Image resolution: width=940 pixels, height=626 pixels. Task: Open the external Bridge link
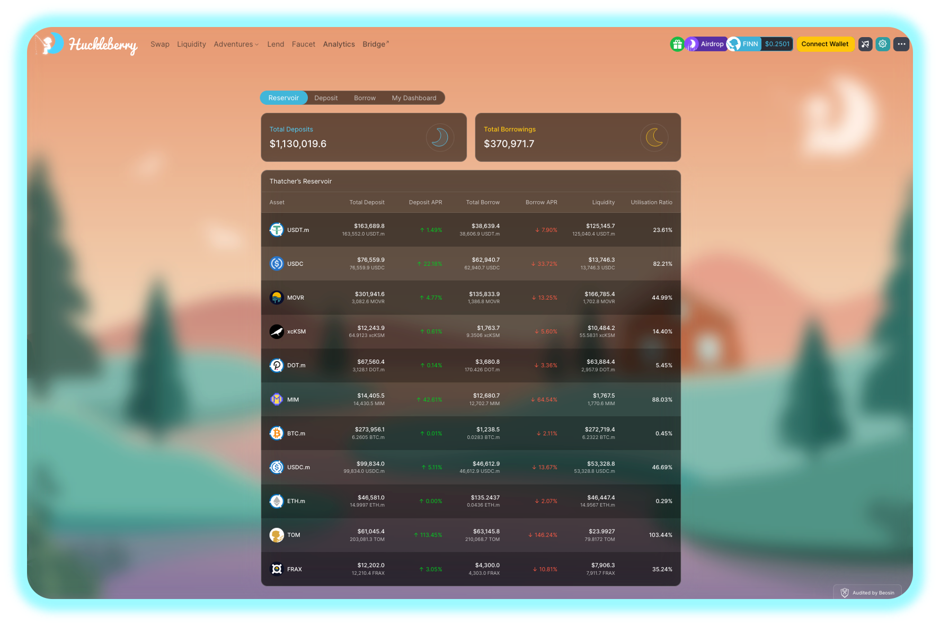(x=376, y=44)
